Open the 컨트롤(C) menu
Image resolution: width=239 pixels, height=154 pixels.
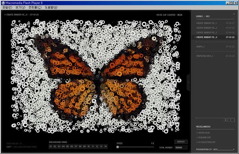pyautogui.click(x=35, y=7)
